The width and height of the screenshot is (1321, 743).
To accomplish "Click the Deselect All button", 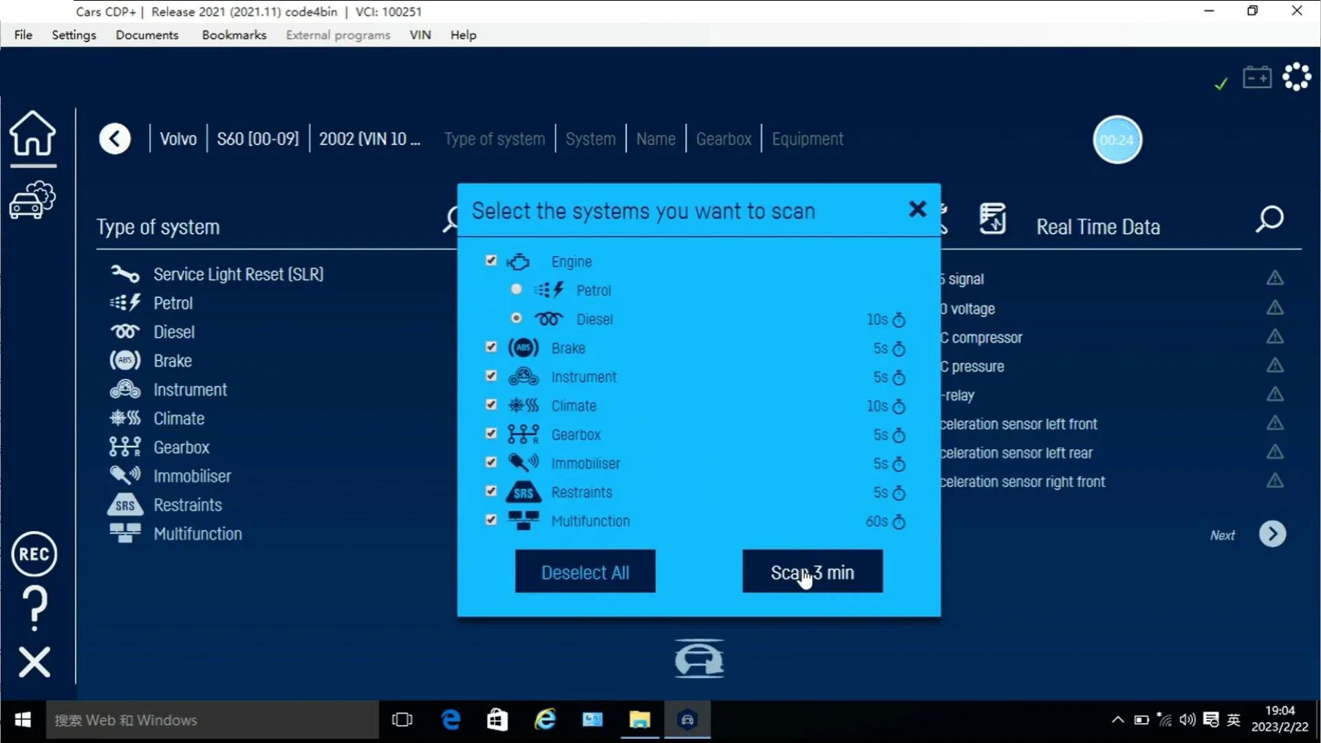I will [x=584, y=572].
